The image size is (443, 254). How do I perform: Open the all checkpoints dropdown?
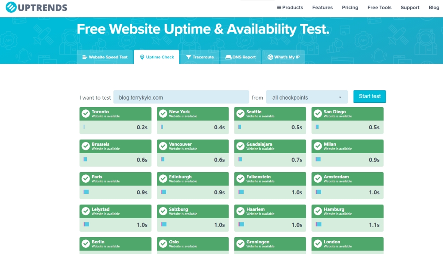(306, 97)
